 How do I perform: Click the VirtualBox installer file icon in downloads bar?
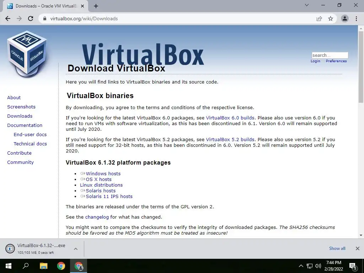coord(10,248)
